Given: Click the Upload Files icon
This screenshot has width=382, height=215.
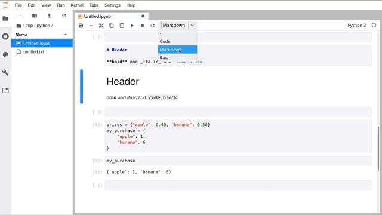Looking at the screenshot, I should tap(49, 16).
